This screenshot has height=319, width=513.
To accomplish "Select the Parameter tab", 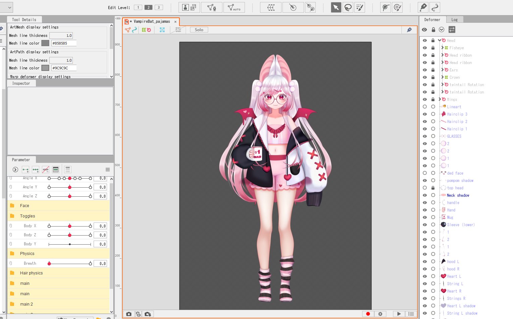I will click(21, 160).
